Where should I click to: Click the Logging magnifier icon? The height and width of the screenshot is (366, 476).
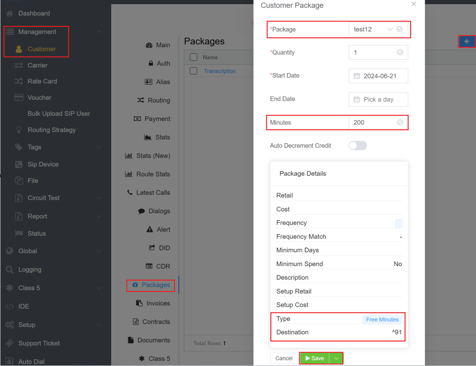pos(10,269)
